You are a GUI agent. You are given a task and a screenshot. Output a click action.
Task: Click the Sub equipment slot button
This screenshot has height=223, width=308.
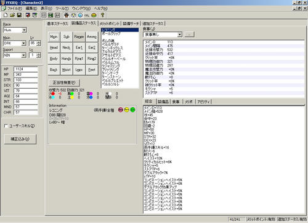[67, 37]
